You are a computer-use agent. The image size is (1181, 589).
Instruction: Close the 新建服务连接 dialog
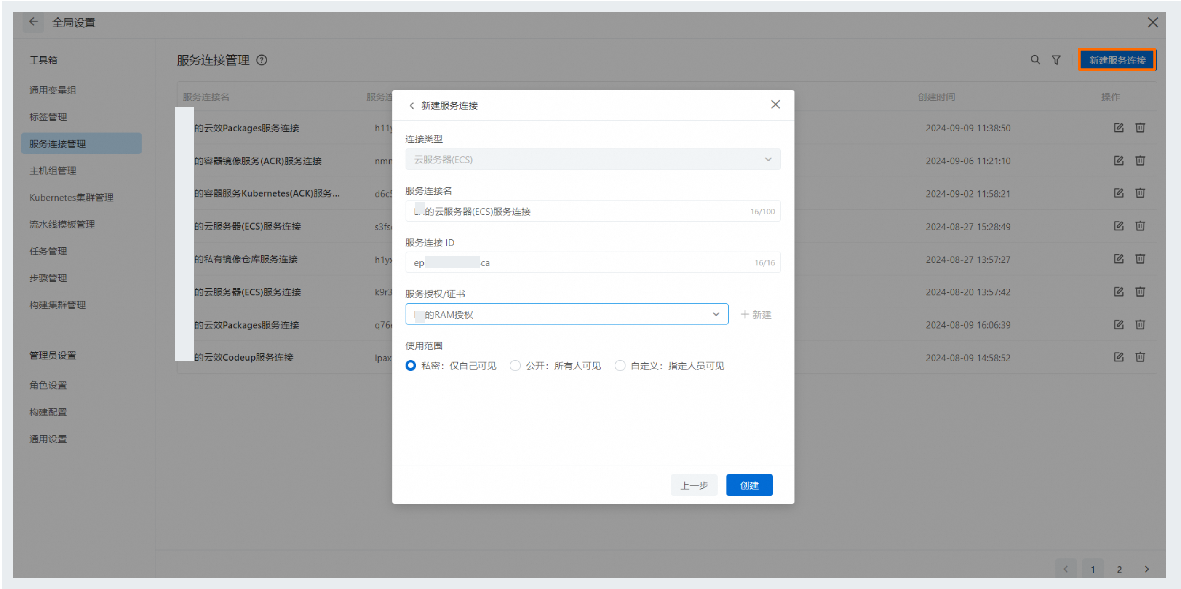(x=775, y=104)
